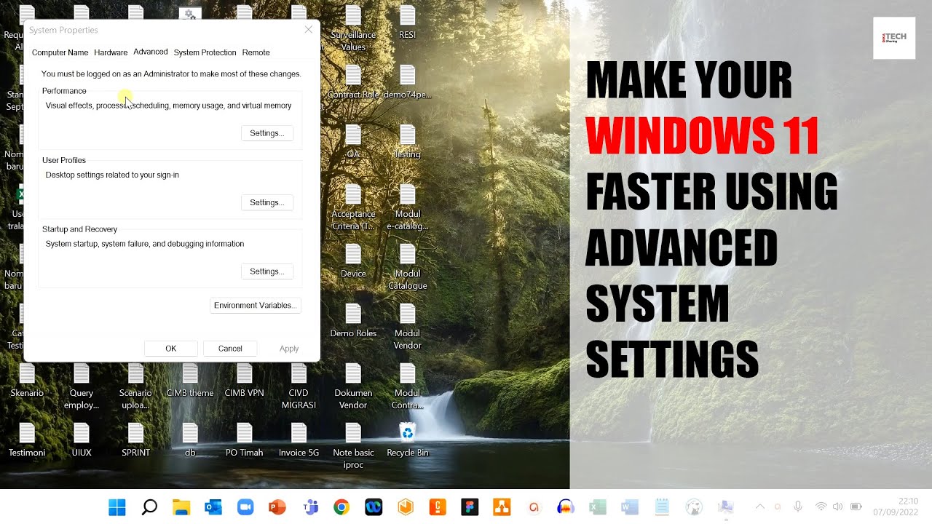Open Environment Variables dialog
Image resolution: width=932 pixels, height=524 pixels.
click(256, 306)
